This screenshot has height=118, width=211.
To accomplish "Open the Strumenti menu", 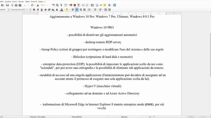I will coord(34,2).
